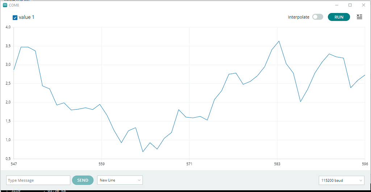This screenshot has height=192, width=371.
Task: Click the 559 x-axis tick label
Action: [x=101, y=164]
